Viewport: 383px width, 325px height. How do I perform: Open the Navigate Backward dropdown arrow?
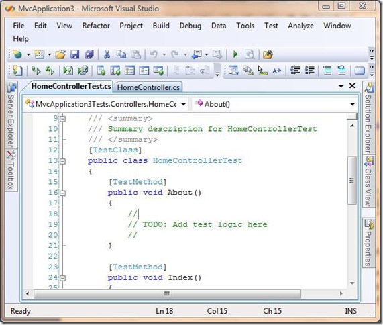click(x=207, y=54)
